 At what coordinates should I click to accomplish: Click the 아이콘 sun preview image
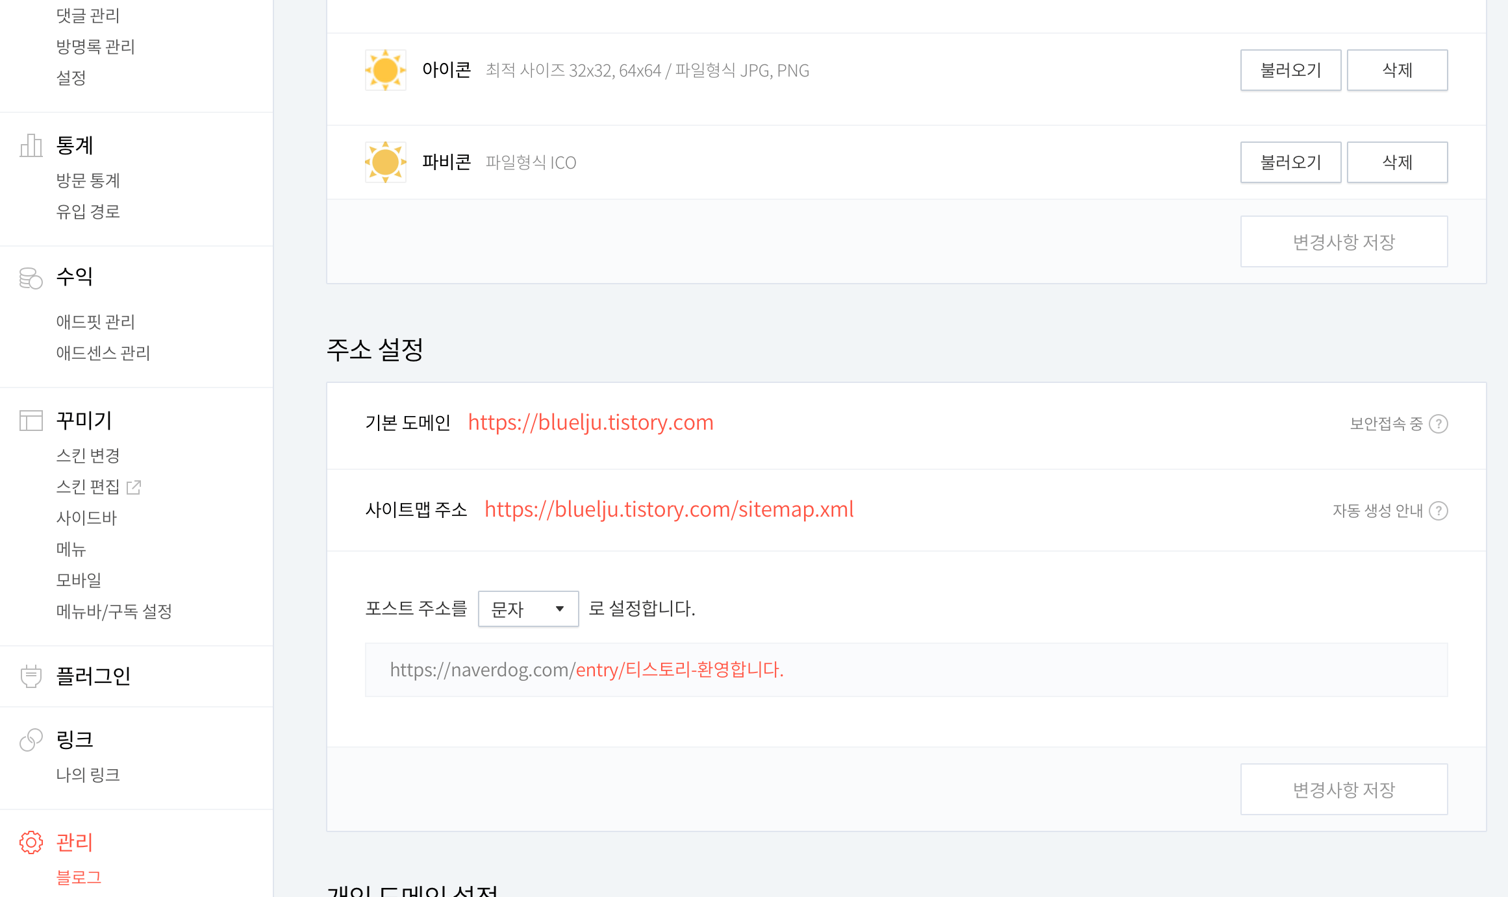[385, 69]
